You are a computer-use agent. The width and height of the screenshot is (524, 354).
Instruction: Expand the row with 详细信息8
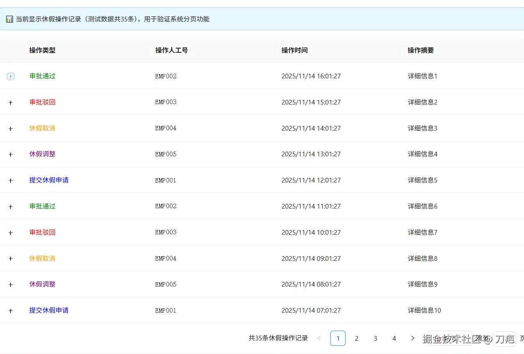pos(11,258)
